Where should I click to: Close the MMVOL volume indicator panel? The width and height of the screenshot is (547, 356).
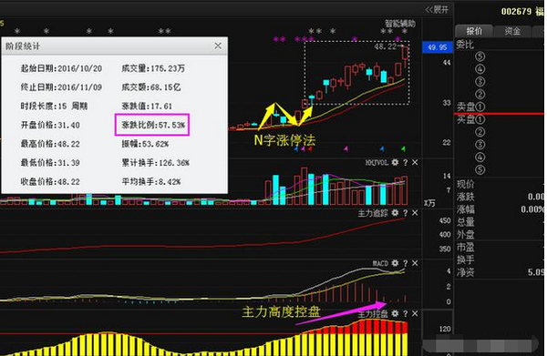pos(415,162)
